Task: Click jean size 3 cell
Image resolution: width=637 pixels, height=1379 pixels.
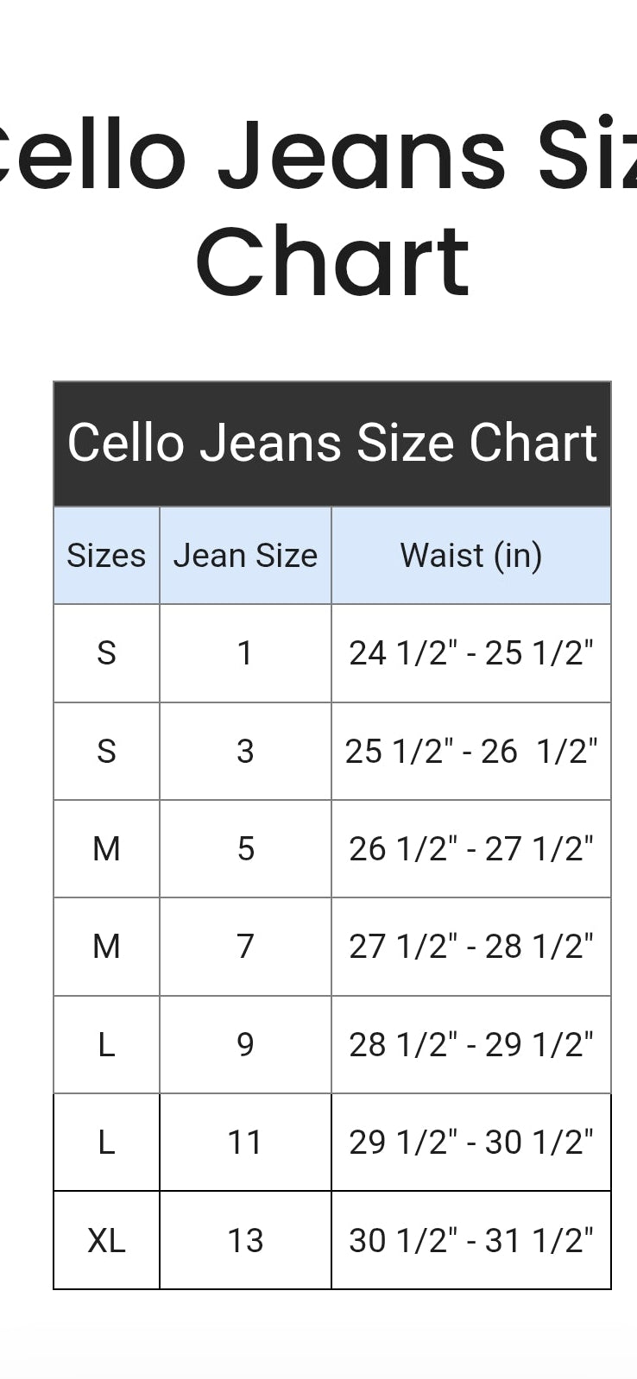Action: pos(246,752)
